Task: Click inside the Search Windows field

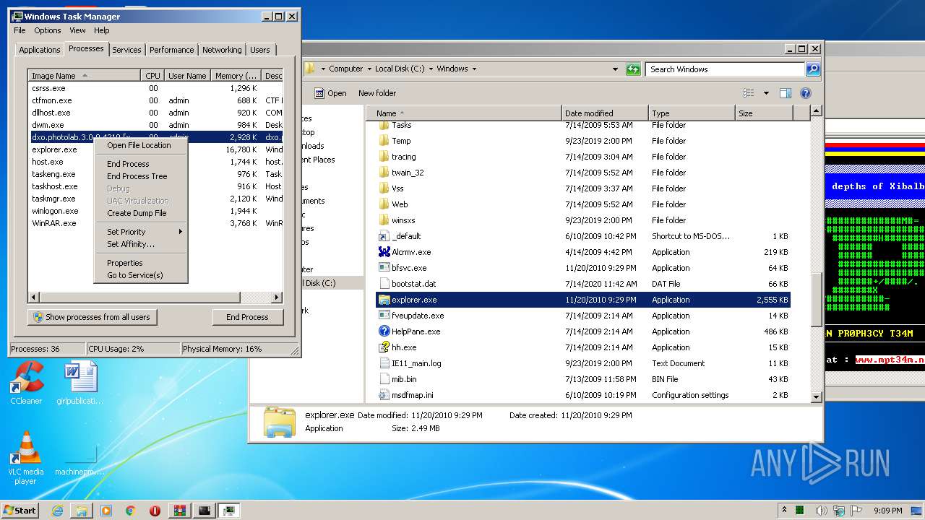Action: coord(725,69)
